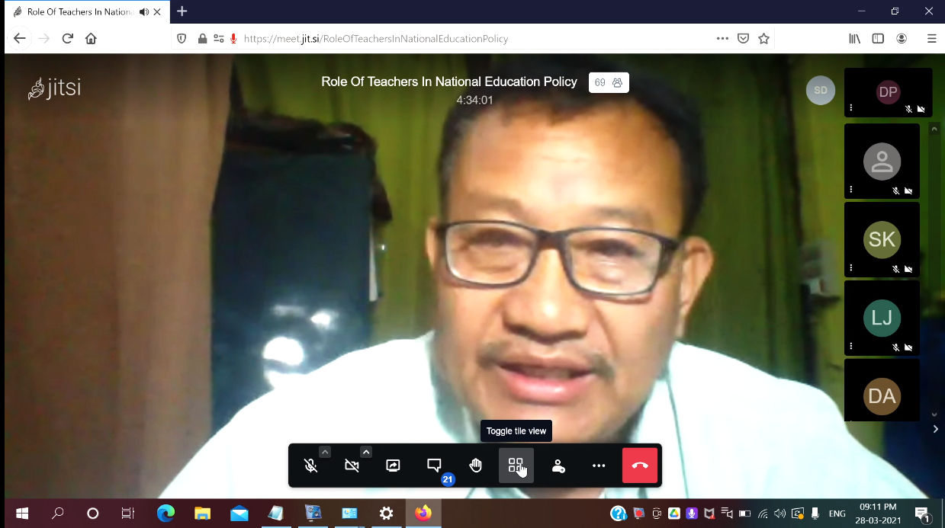945x528 pixels.
Task: Expand video settings arrow above camera
Action: click(x=366, y=452)
